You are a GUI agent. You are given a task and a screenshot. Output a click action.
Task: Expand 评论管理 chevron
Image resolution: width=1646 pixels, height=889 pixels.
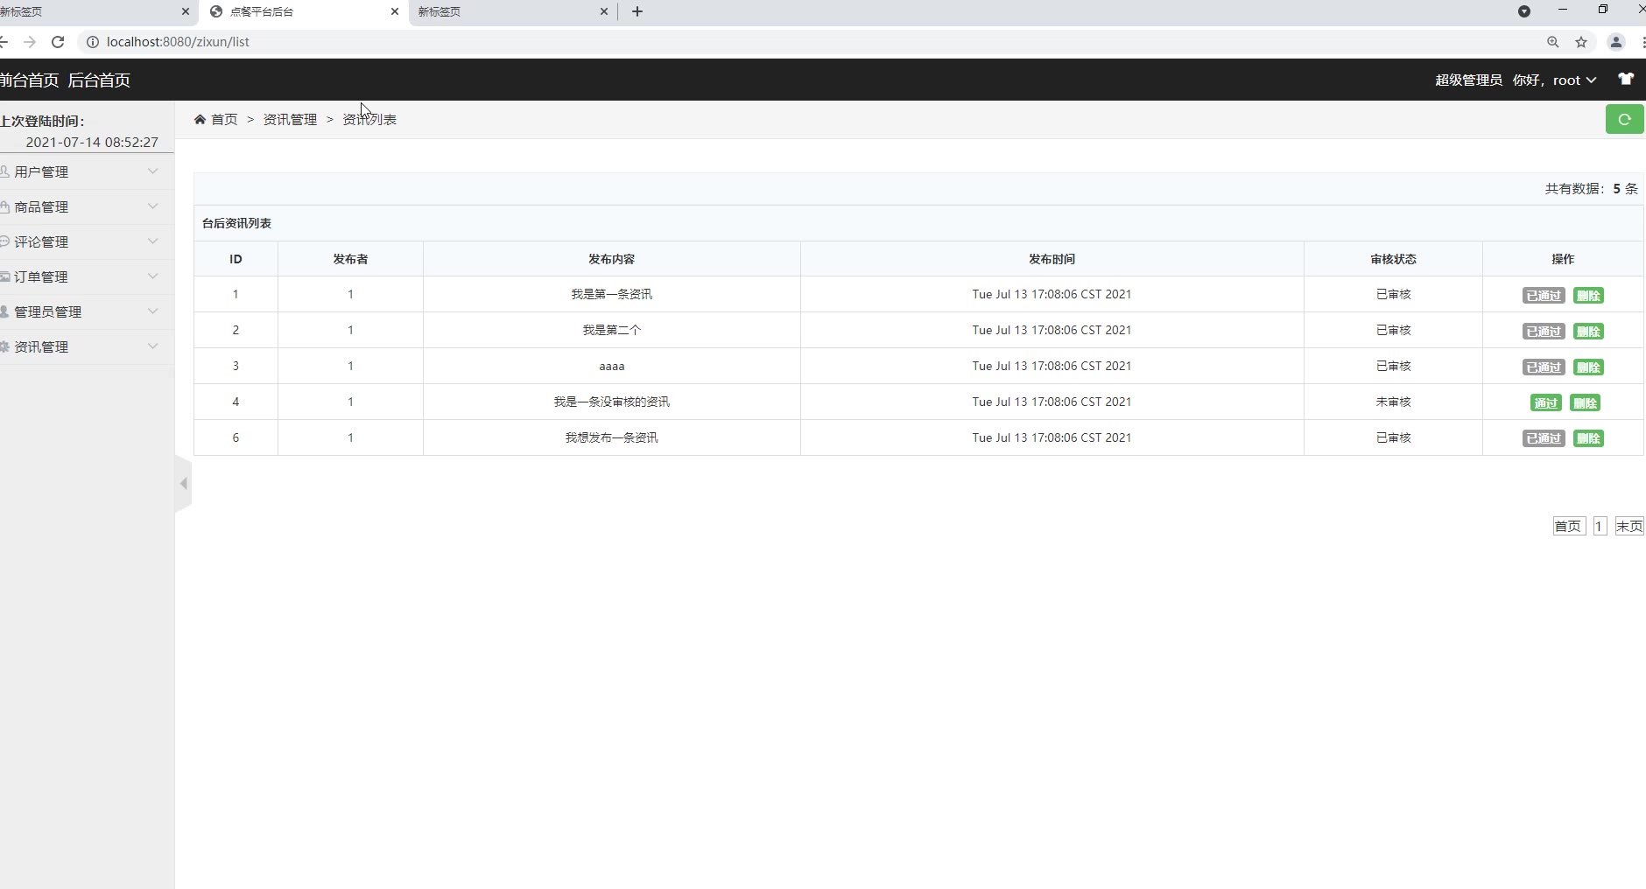pyautogui.click(x=153, y=241)
